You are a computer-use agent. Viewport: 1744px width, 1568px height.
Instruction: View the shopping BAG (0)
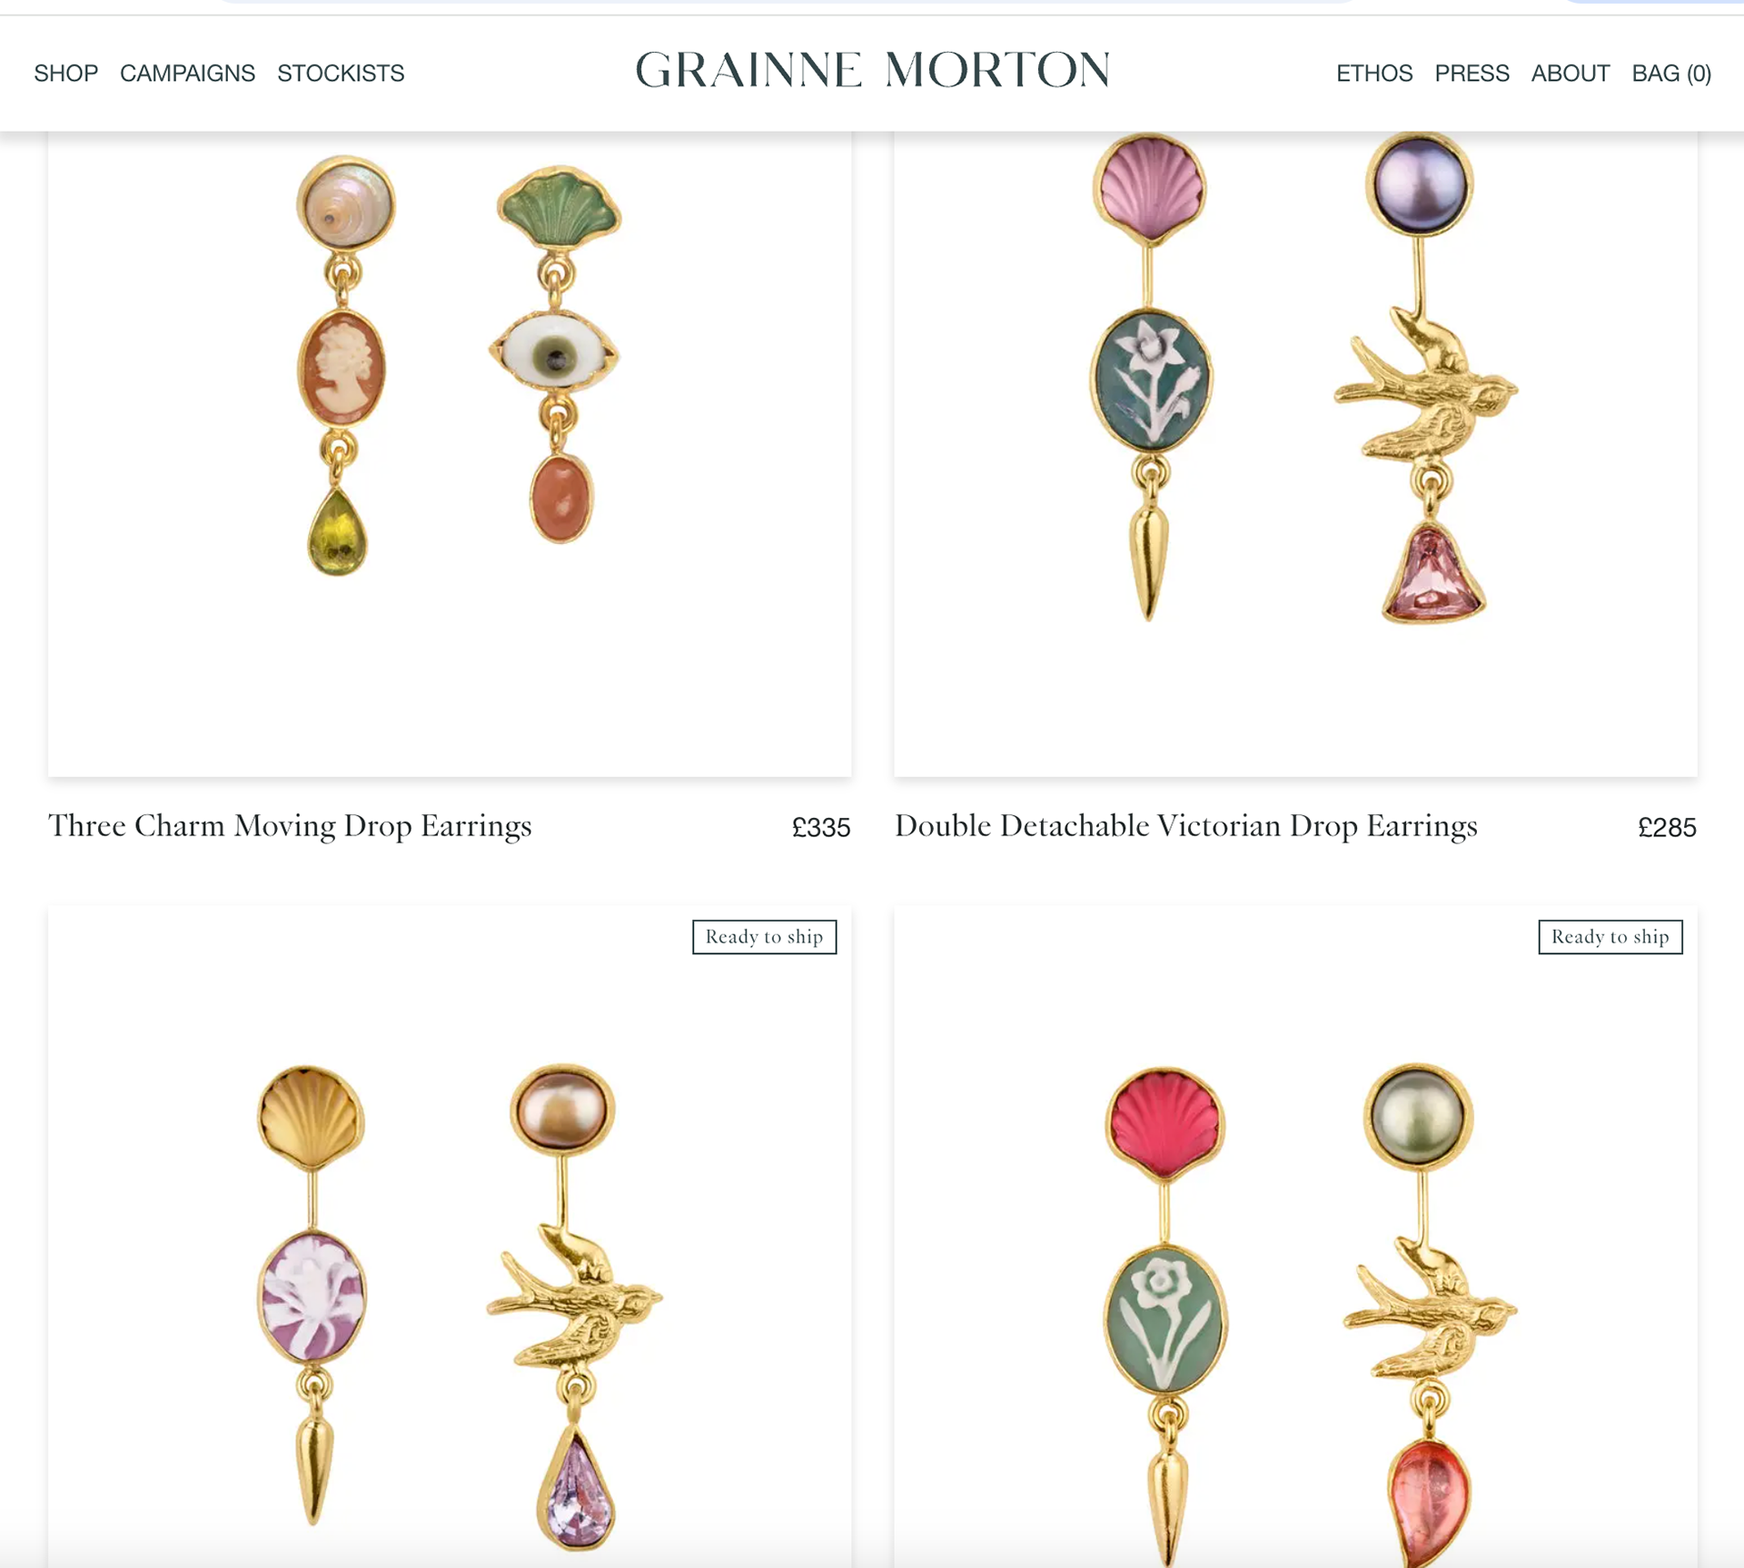[x=1671, y=73]
